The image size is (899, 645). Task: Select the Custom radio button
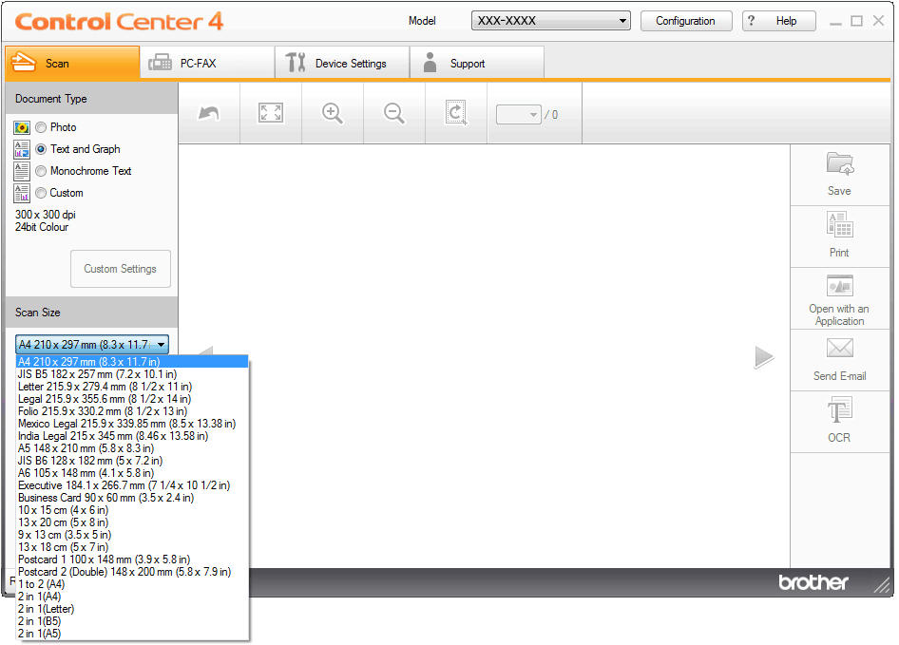tap(41, 193)
